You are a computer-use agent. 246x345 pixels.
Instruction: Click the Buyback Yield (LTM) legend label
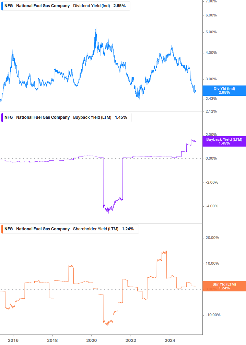92,117
